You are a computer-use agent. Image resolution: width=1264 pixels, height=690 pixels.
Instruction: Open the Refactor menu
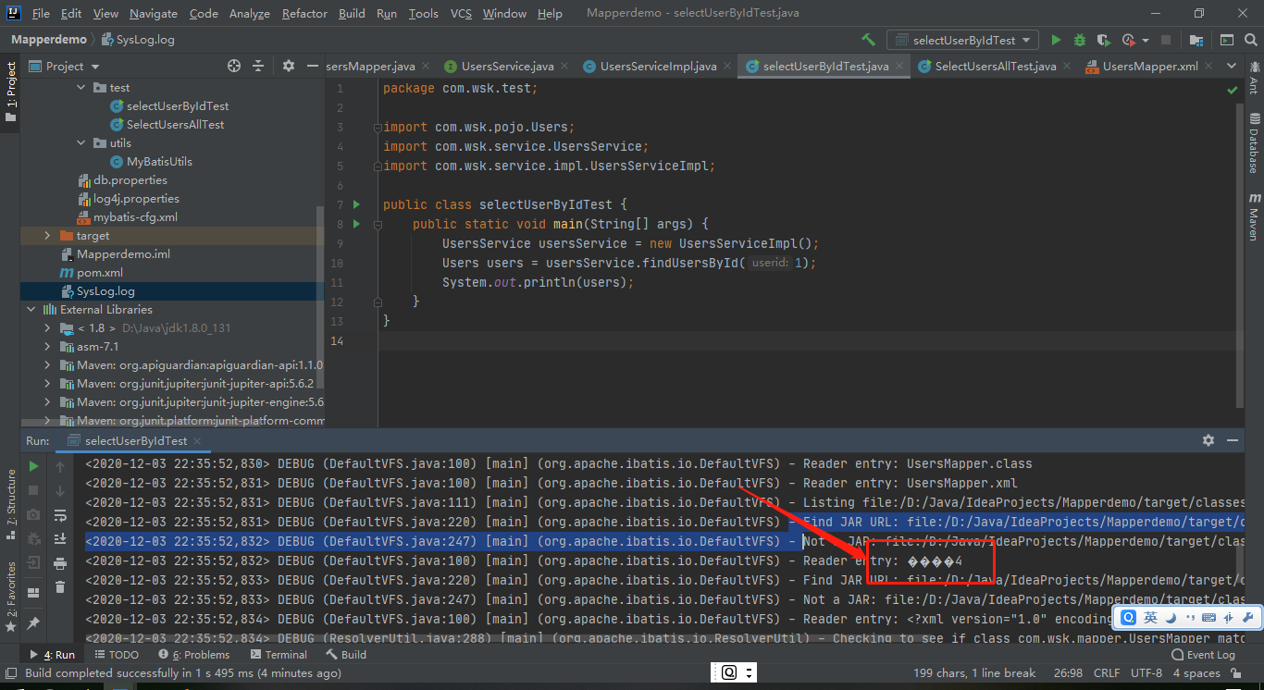click(x=304, y=13)
